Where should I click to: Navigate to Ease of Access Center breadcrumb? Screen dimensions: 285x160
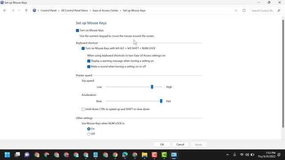(x=106, y=11)
